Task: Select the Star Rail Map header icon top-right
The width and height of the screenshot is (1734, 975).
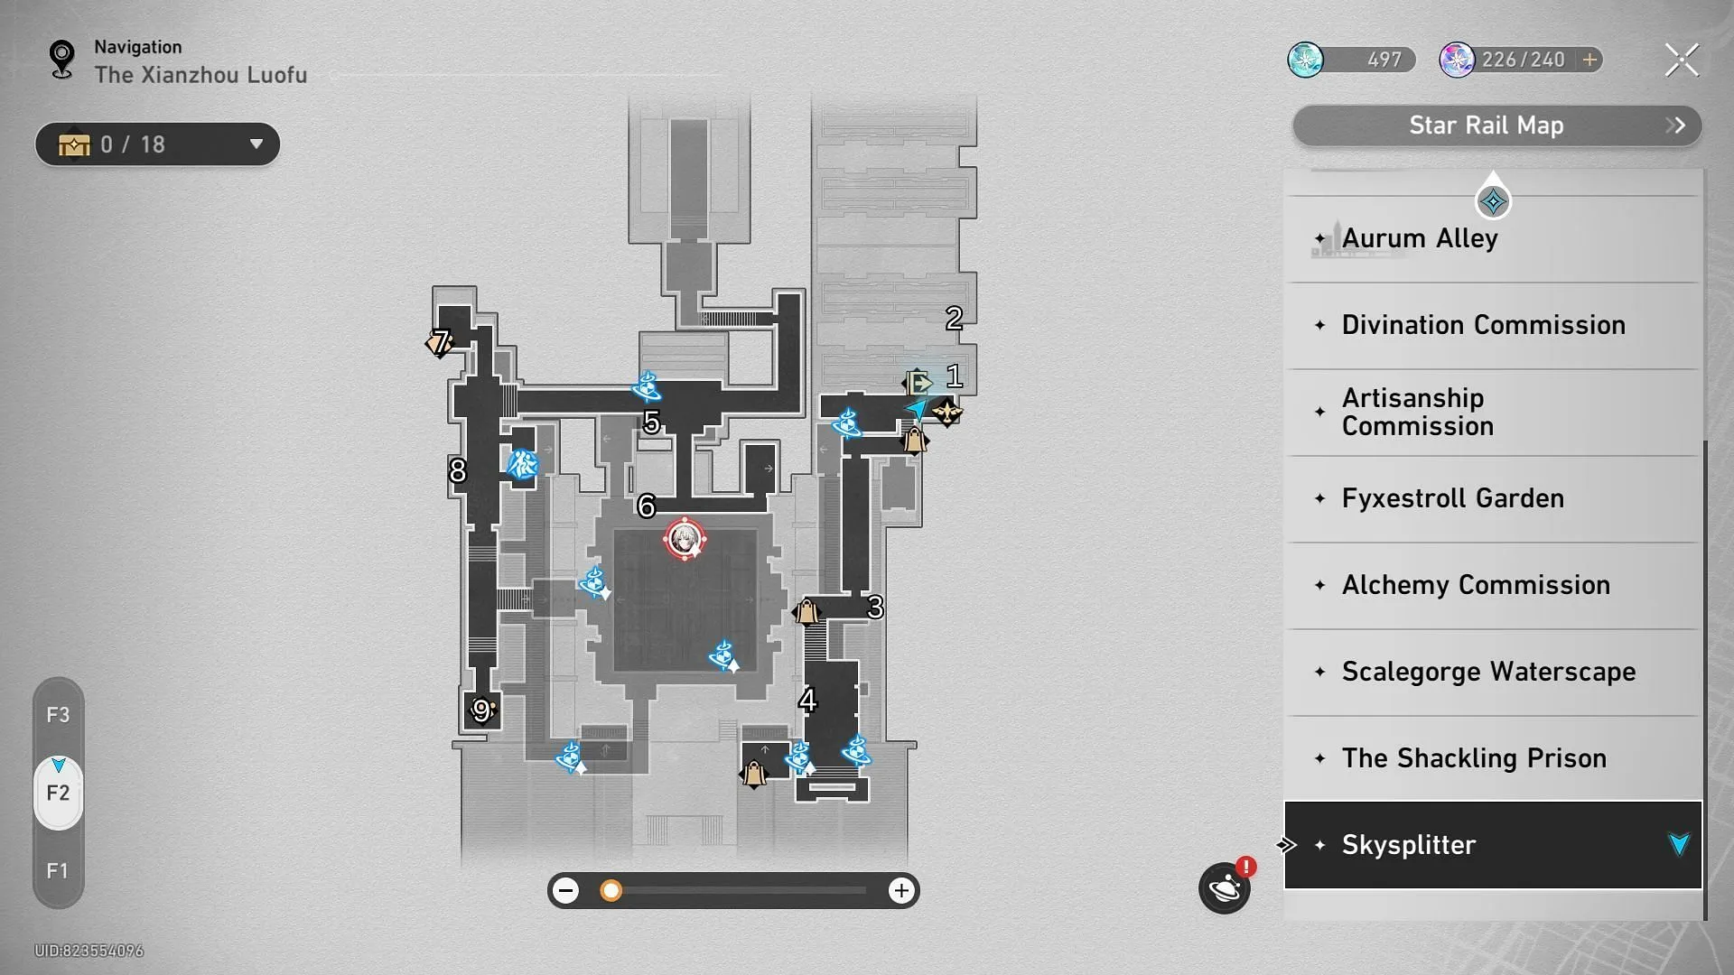Action: pyautogui.click(x=1678, y=124)
